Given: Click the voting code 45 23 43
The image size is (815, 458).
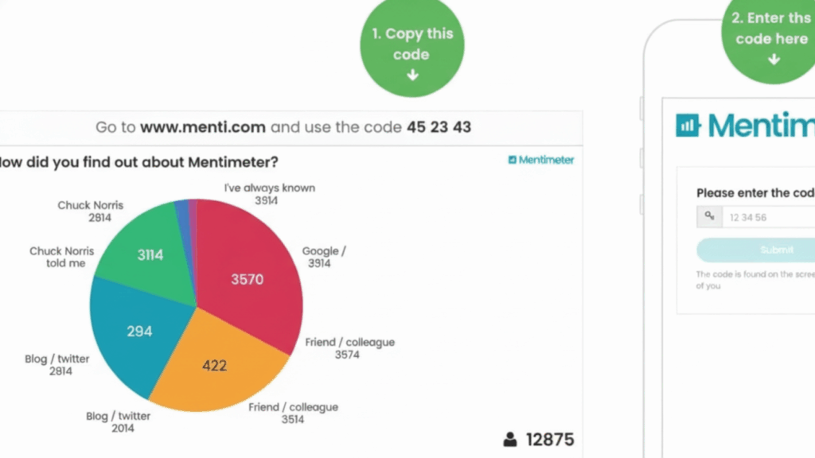Looking at the screenshot, I should point(439,127).
